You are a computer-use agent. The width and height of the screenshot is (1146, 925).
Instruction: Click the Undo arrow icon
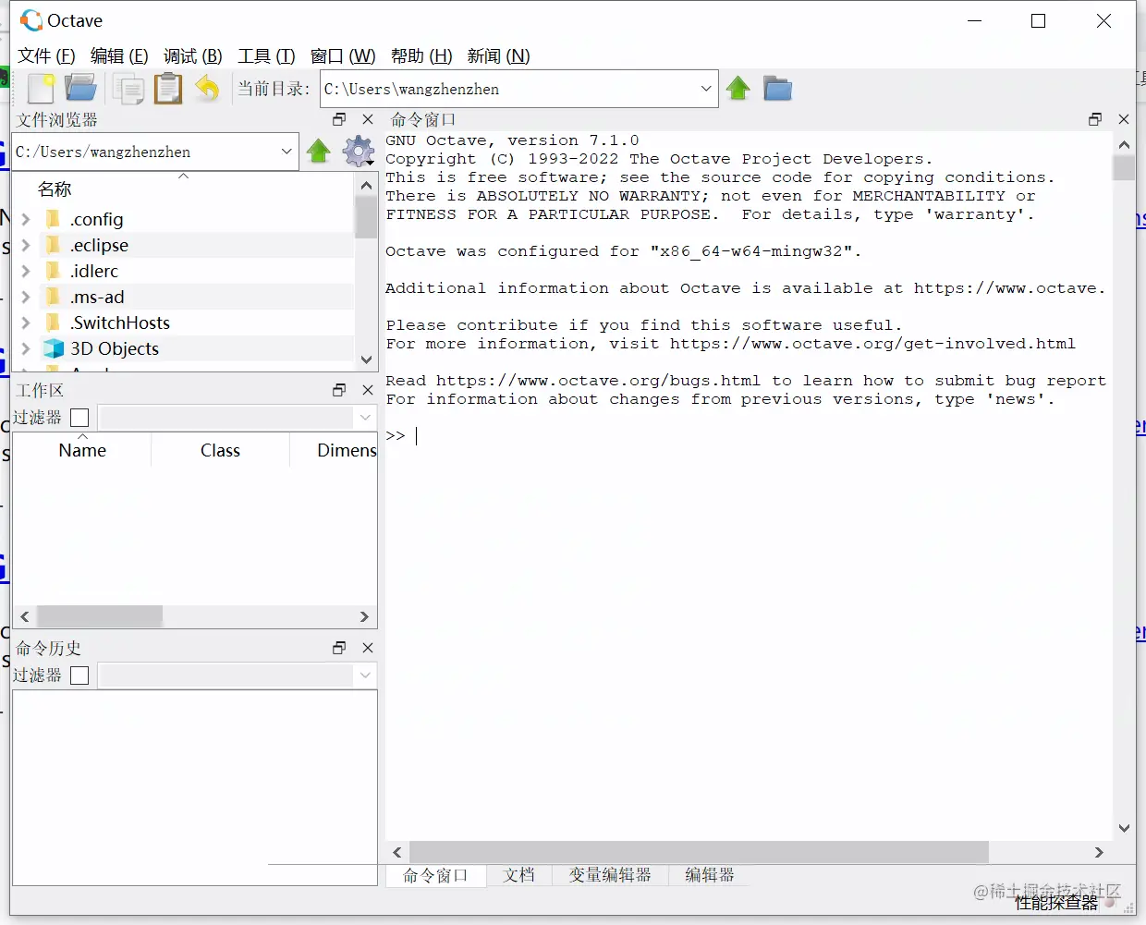pyautogui.click(x=208, y=89)
